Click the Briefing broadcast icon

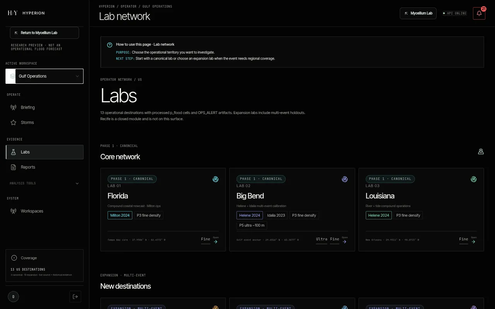14,107
